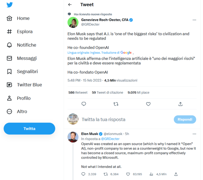Reply to Genevieve's tweet via comment icon
The width and height of the screenshot is (203, 180).
tap(84, 104)
